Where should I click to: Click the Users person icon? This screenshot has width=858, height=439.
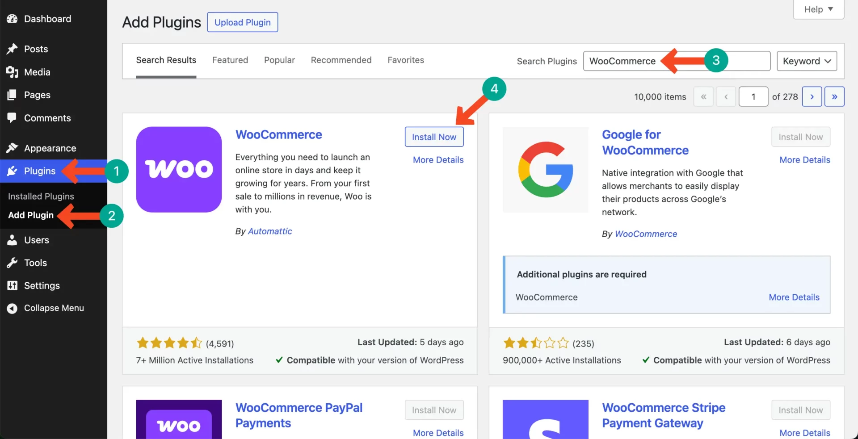[12, 240]
